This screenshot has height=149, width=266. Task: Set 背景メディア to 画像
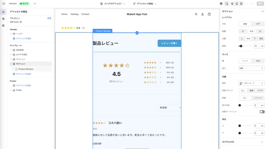(251, 90)
